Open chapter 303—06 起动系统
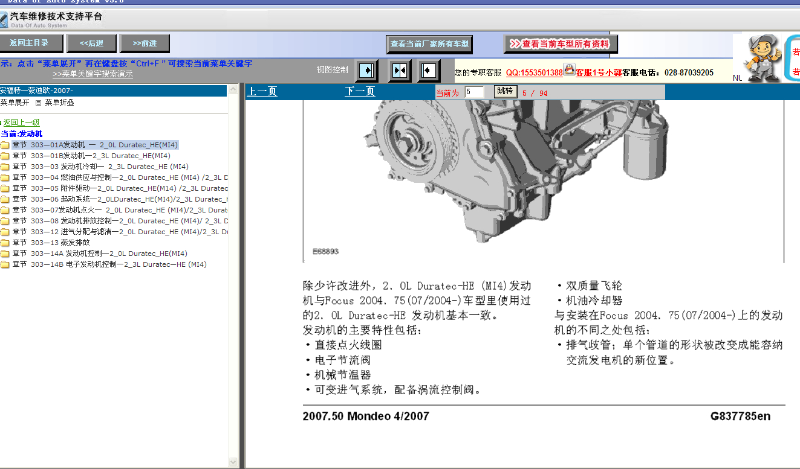Screen dimensions: 800x469 [x=120, y=199]
